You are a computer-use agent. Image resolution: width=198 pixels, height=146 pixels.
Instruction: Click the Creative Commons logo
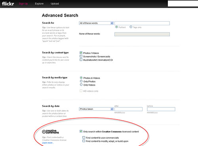pyautogui.click(x=50, y=131)
